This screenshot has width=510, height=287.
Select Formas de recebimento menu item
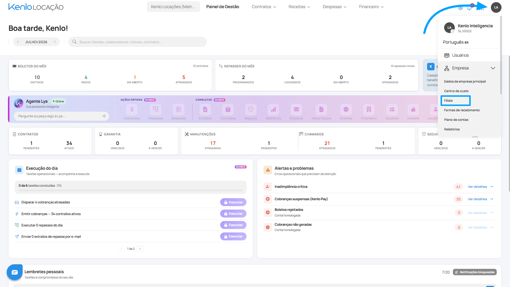point(462,110)
